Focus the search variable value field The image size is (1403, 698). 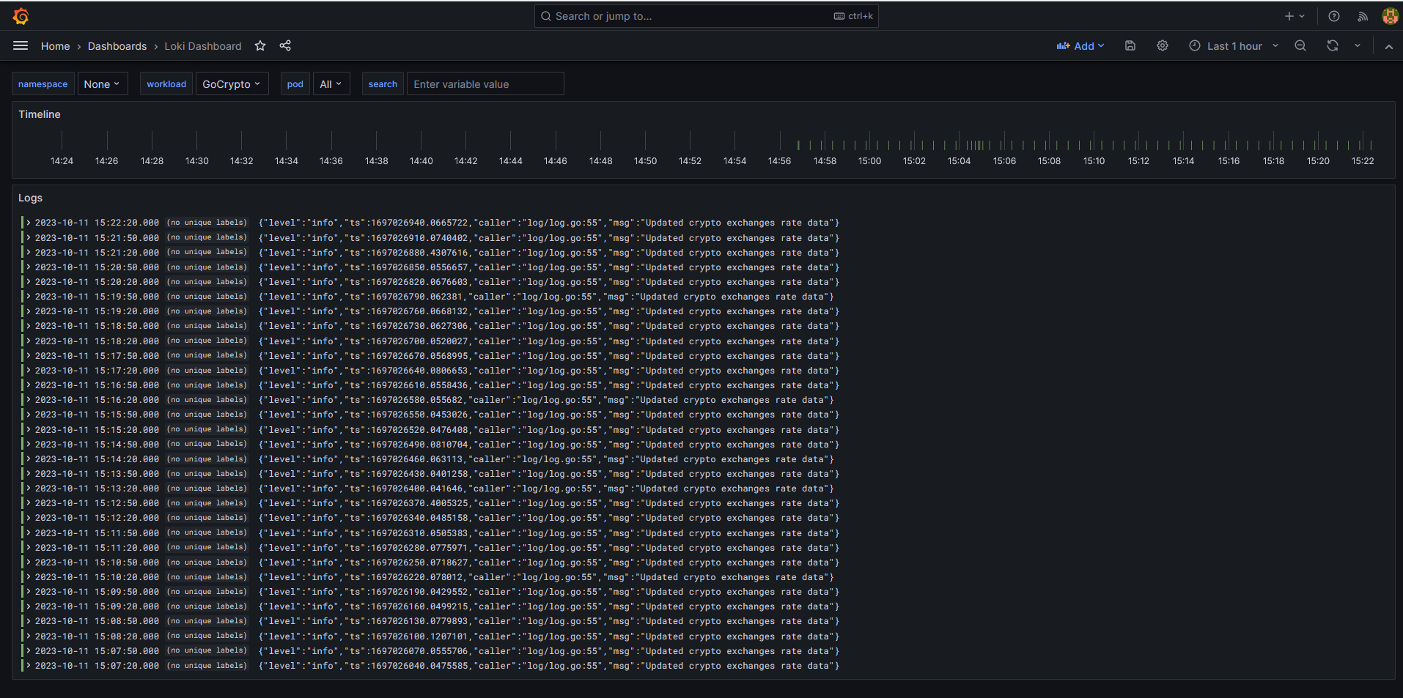485,84
